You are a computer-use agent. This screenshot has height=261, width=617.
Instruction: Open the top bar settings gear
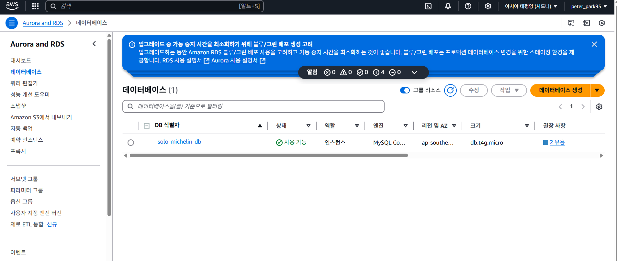[x=488, y=6]
